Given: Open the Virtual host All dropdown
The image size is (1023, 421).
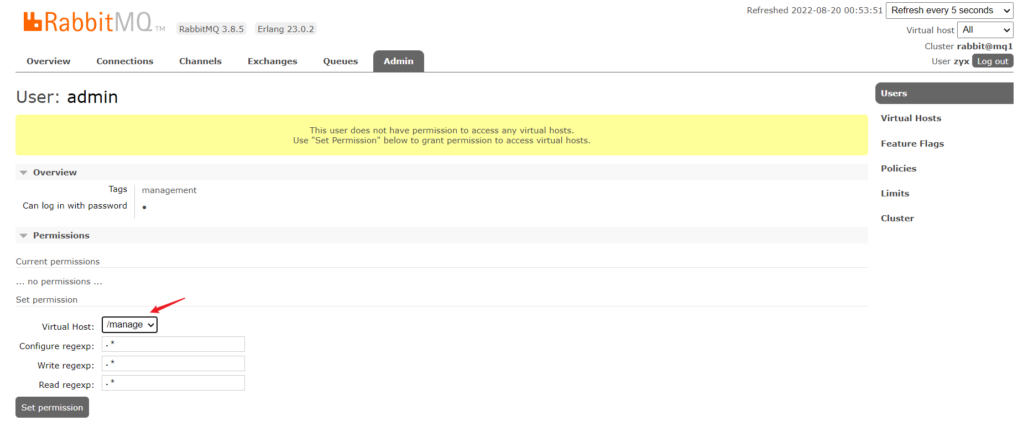Looking at the screenshot, I should (x=985, y=30).
